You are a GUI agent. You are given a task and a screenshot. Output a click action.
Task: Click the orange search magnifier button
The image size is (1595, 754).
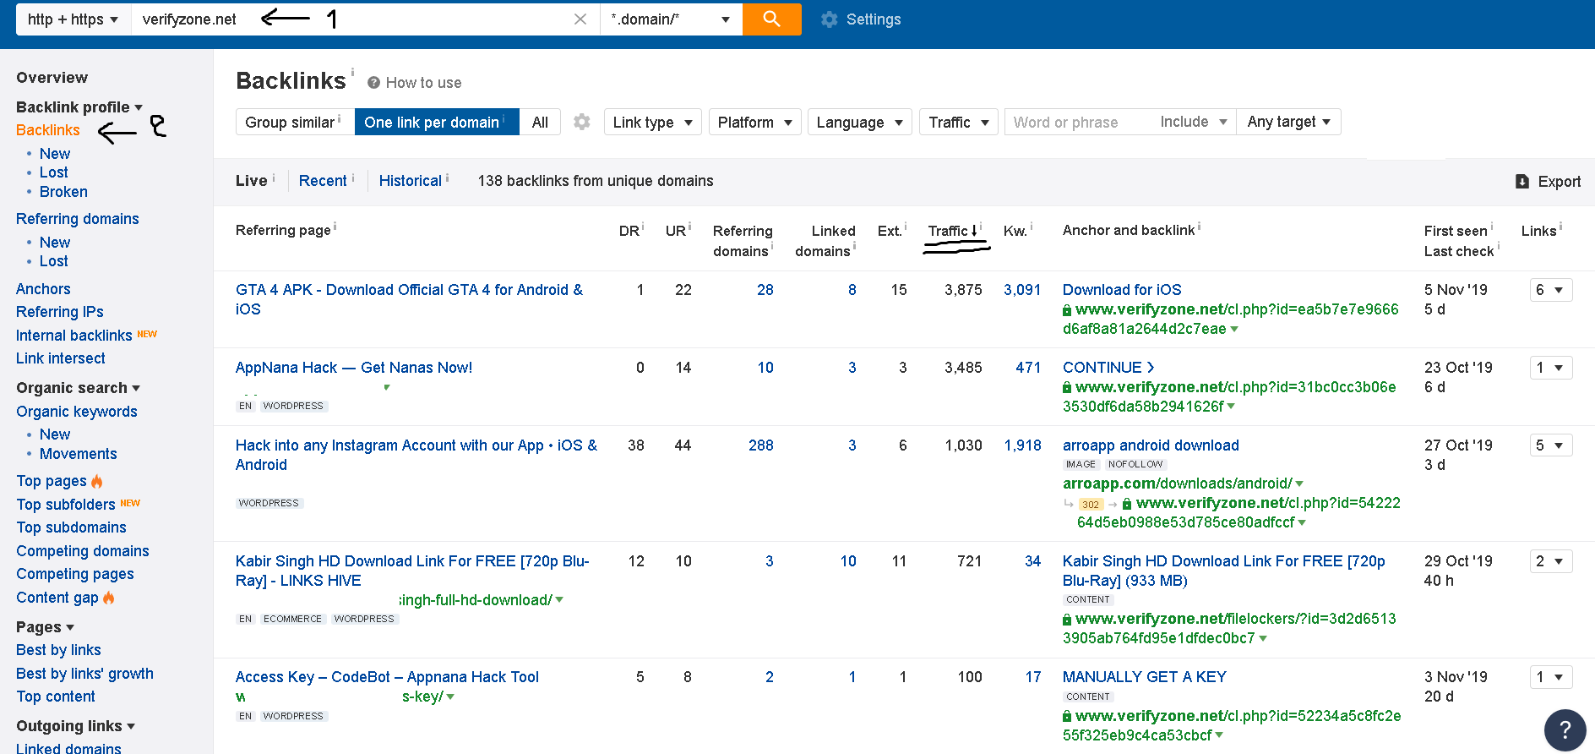[x=771, y=19]
